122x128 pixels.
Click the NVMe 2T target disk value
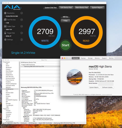(9, 36)
